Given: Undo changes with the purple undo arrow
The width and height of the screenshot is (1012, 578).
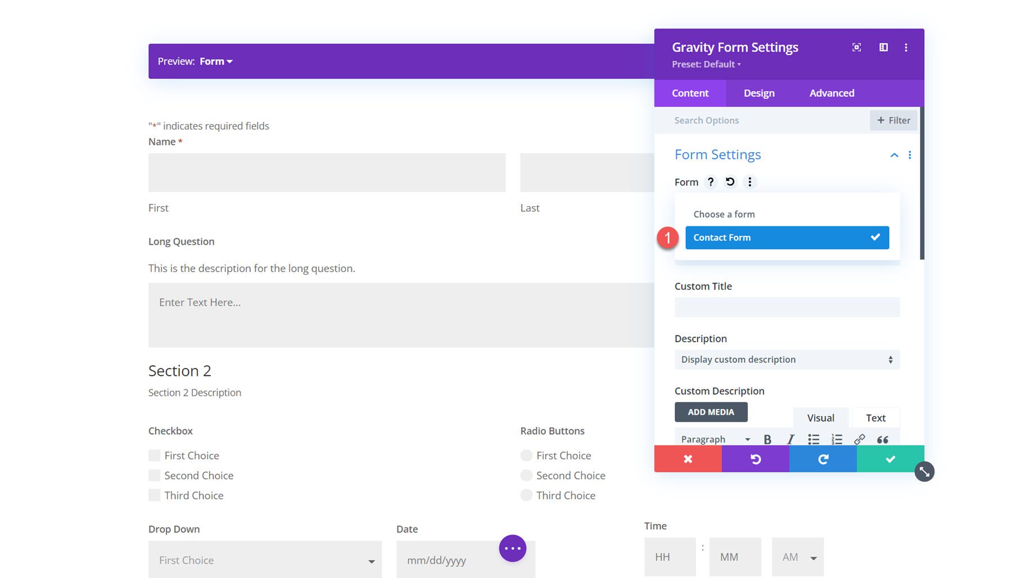Looking at the screenshot, I should coord(755,459).
